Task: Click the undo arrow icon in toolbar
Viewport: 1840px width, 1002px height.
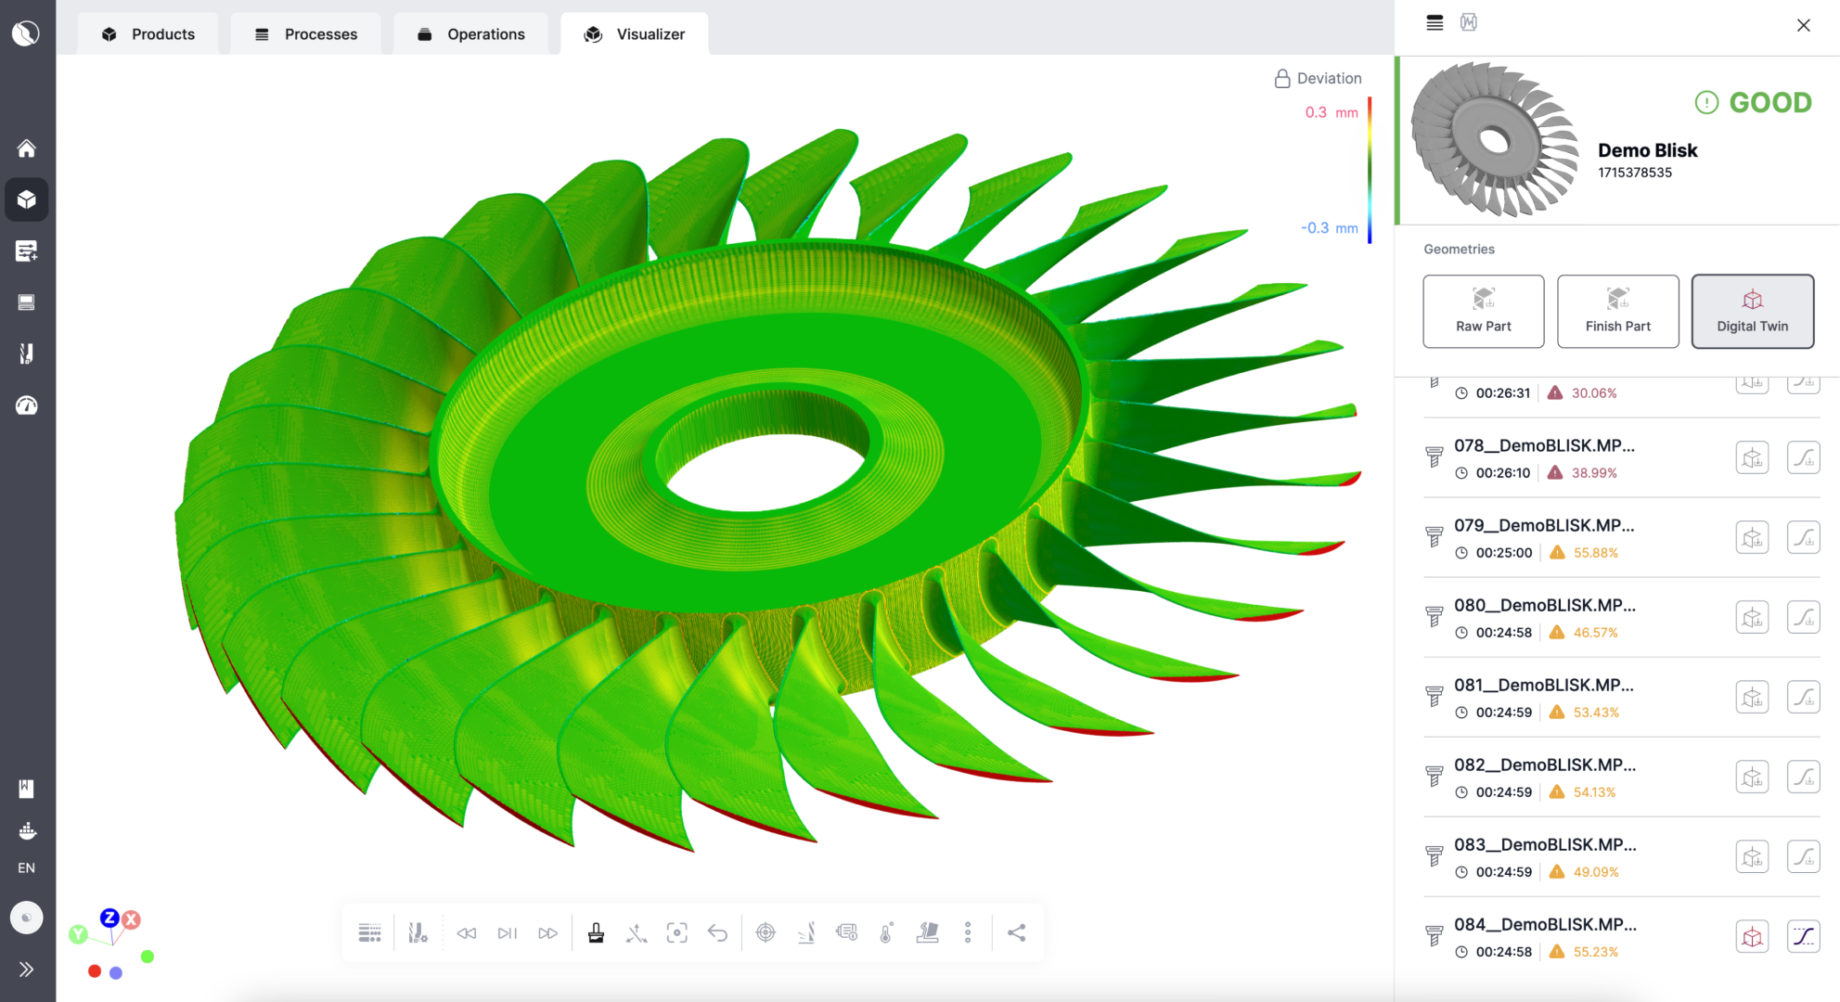Action: (x=717, y=932)
